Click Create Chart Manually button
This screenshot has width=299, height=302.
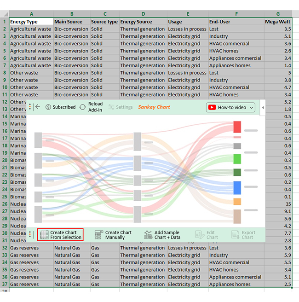tap(113, 235)
